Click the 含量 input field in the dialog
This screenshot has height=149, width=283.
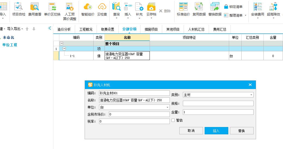[x=218, y=112]
